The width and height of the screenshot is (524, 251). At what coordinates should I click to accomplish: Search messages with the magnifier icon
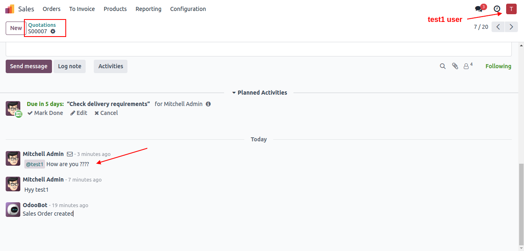[443, 66]
